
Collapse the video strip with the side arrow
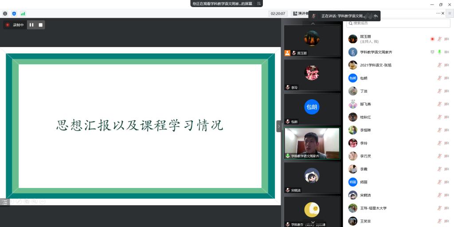[278, 126]
